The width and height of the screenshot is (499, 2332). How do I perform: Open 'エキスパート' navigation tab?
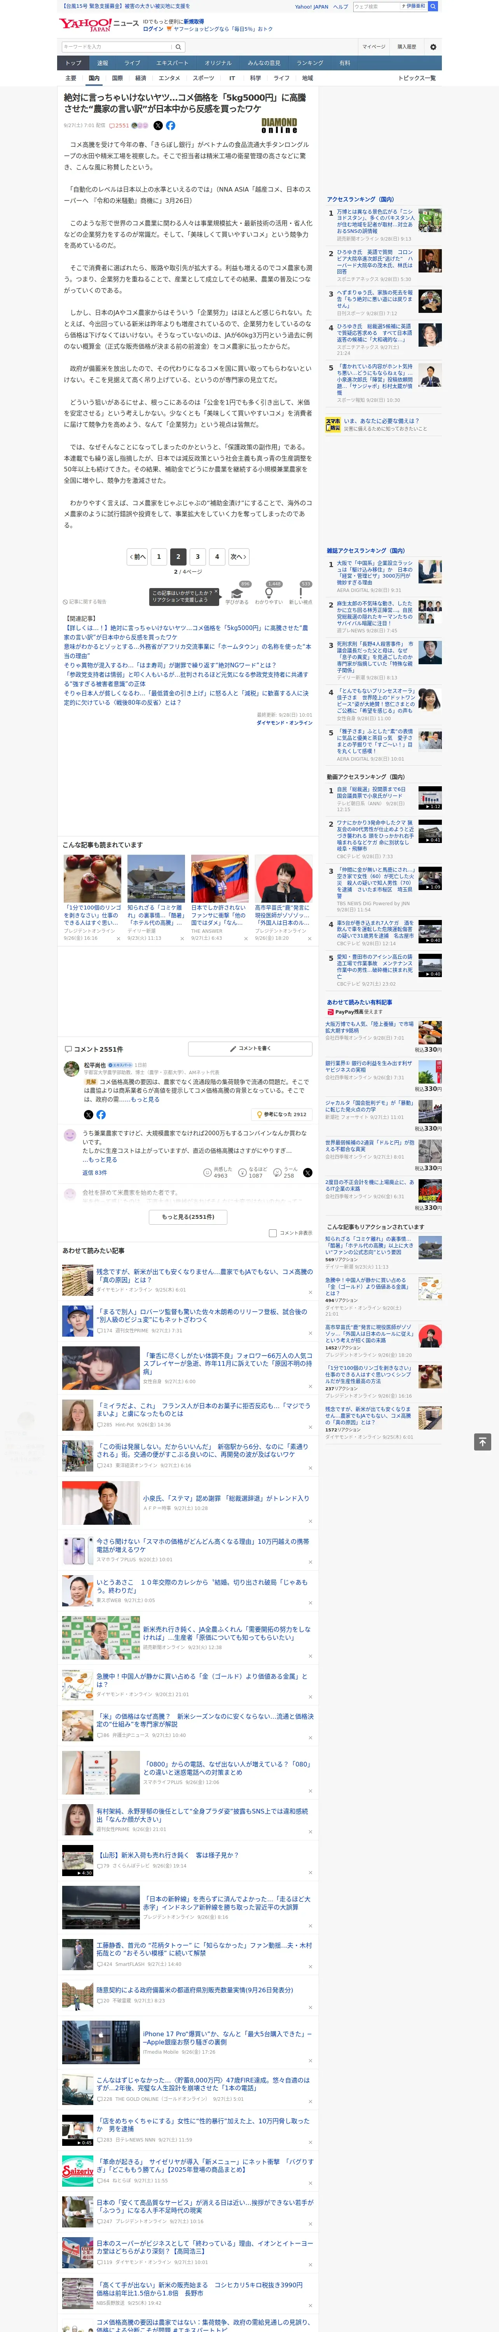(172, 63)
